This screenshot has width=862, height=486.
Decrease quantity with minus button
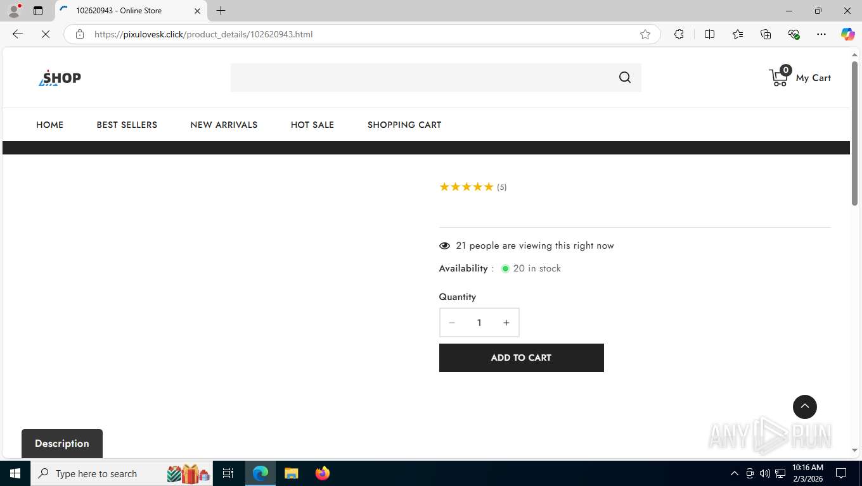pos(452,323)
